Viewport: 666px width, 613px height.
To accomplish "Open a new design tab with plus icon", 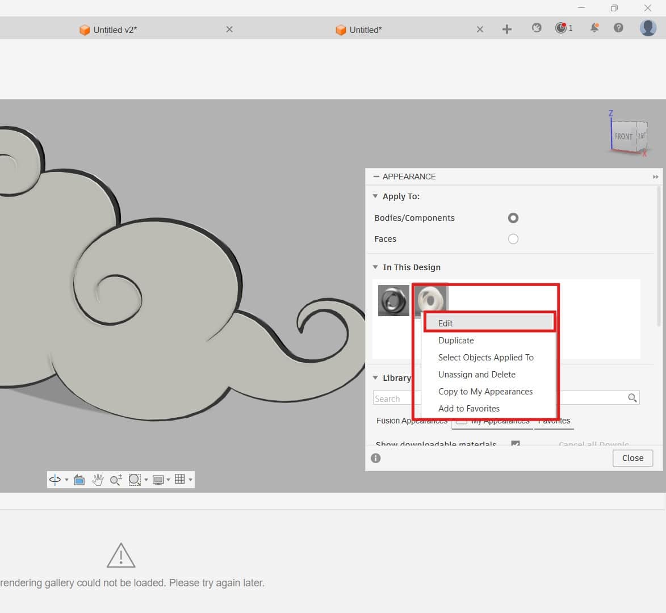I will tap(506, 30).
